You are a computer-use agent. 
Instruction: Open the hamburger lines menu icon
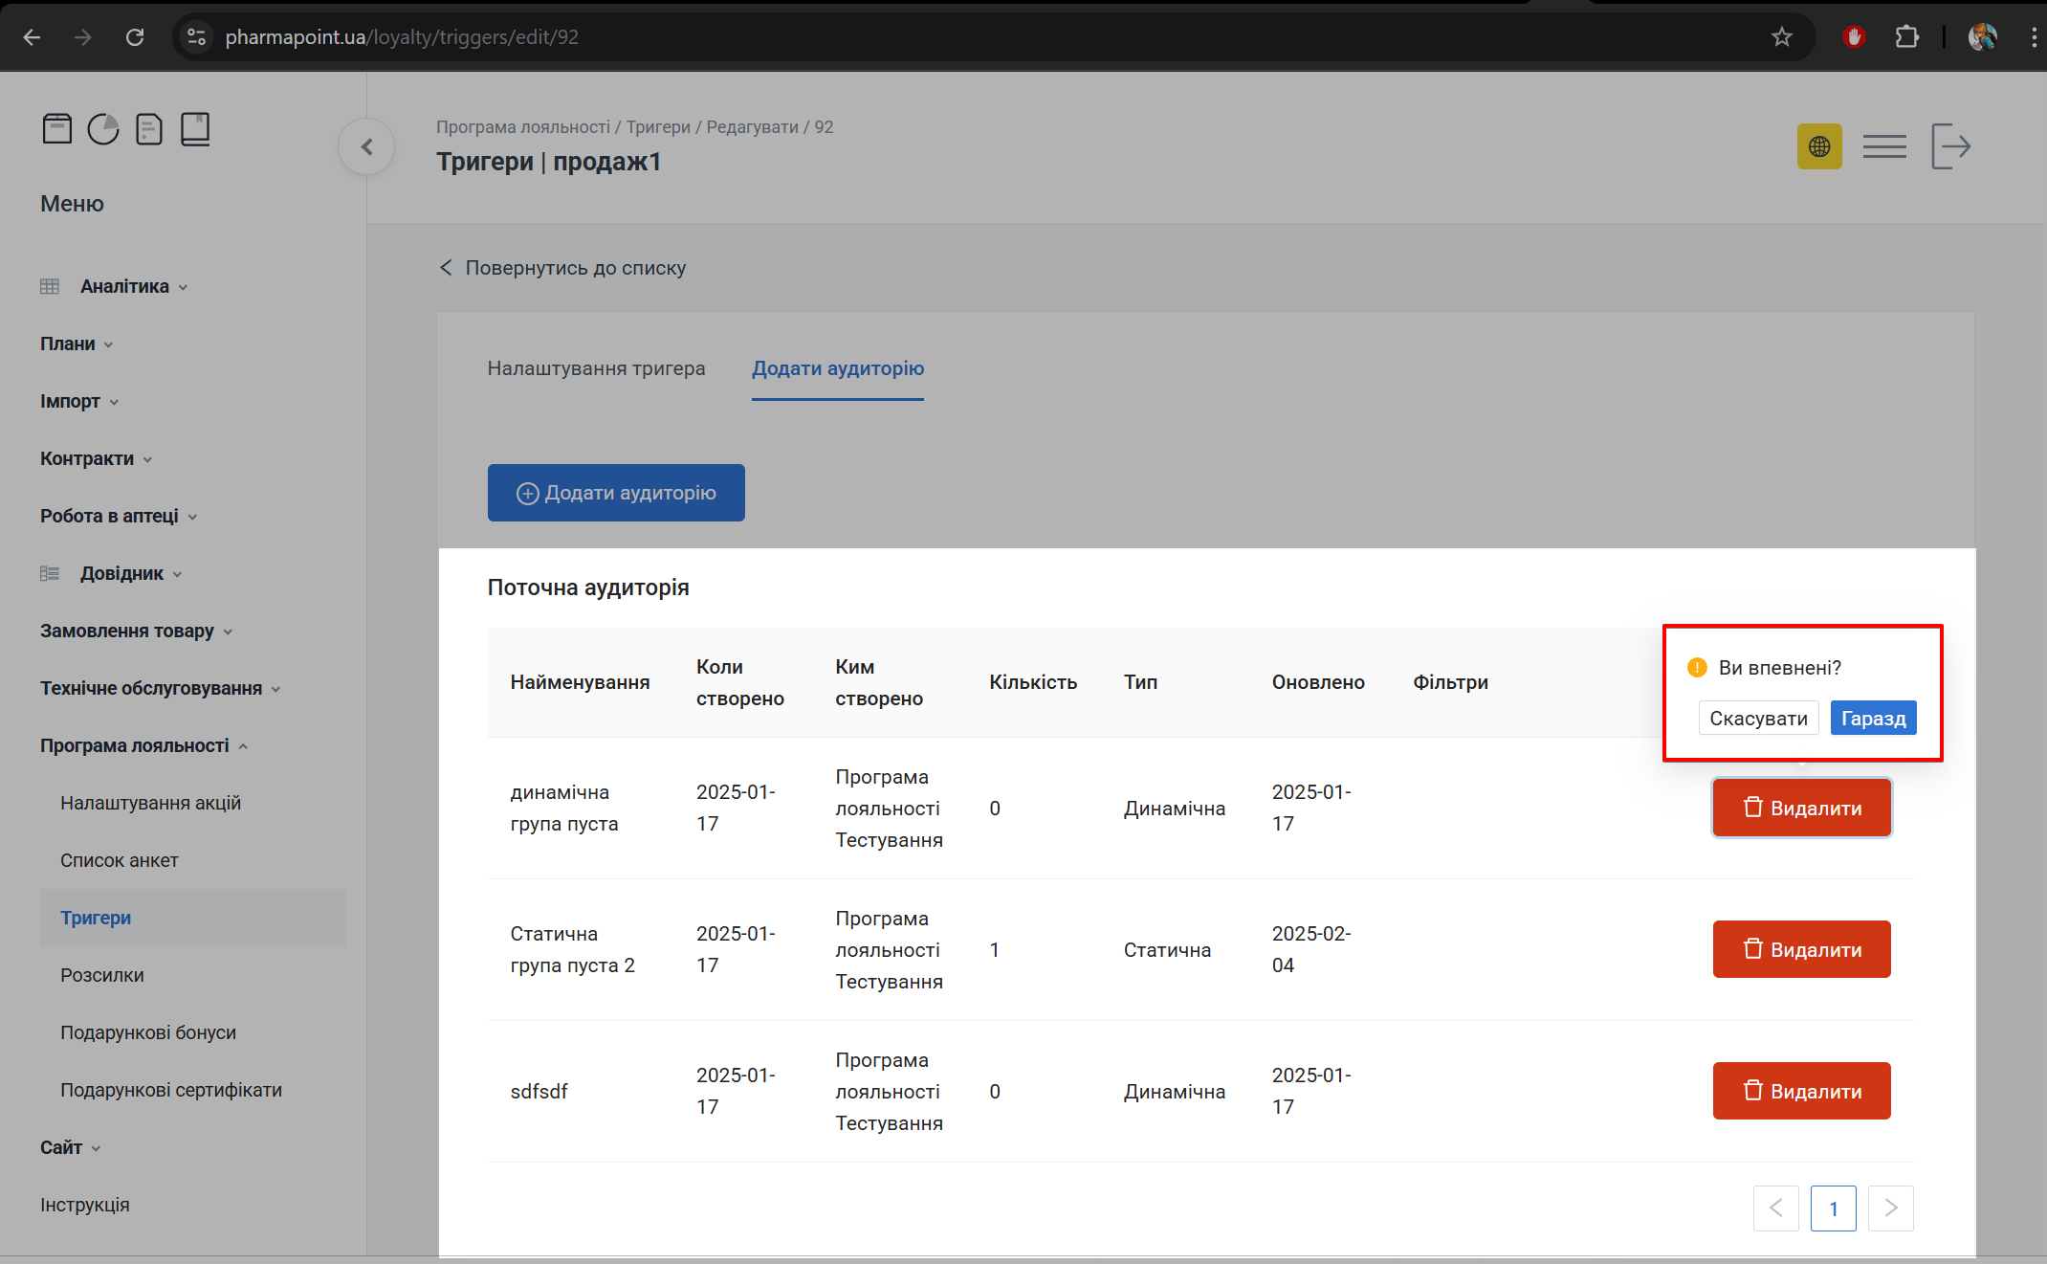pos(1884,146)
